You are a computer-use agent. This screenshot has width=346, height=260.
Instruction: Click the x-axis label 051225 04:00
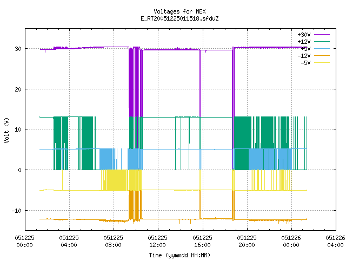69,242
